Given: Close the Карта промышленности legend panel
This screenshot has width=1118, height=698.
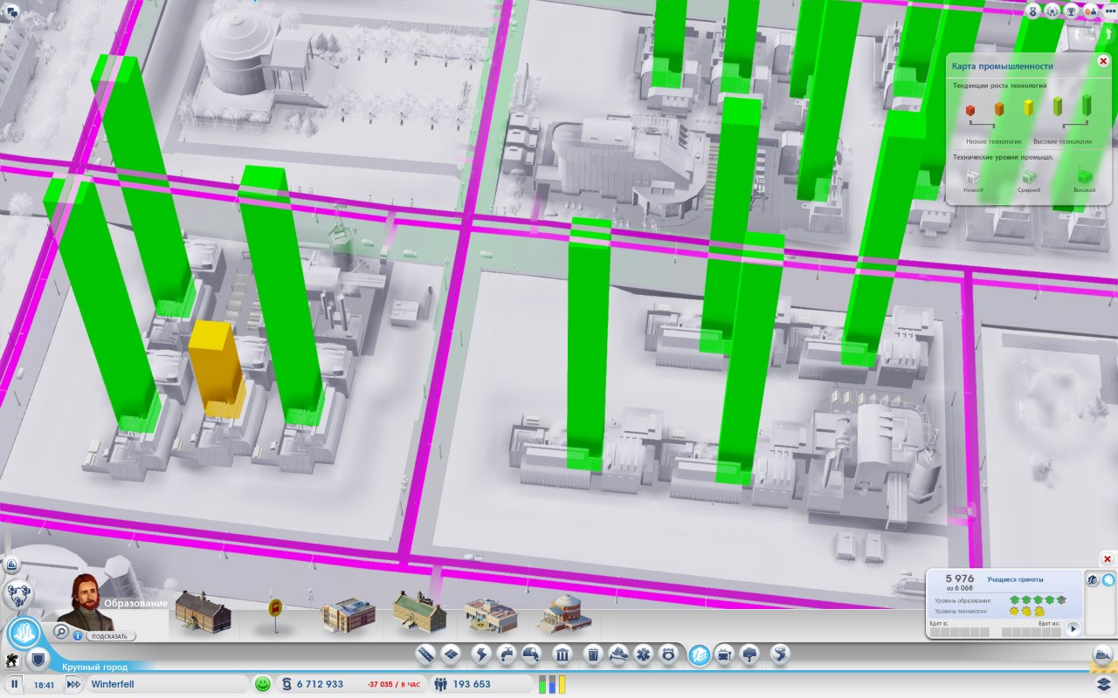Looking at the screenshot, I should tap(1103, 61).
